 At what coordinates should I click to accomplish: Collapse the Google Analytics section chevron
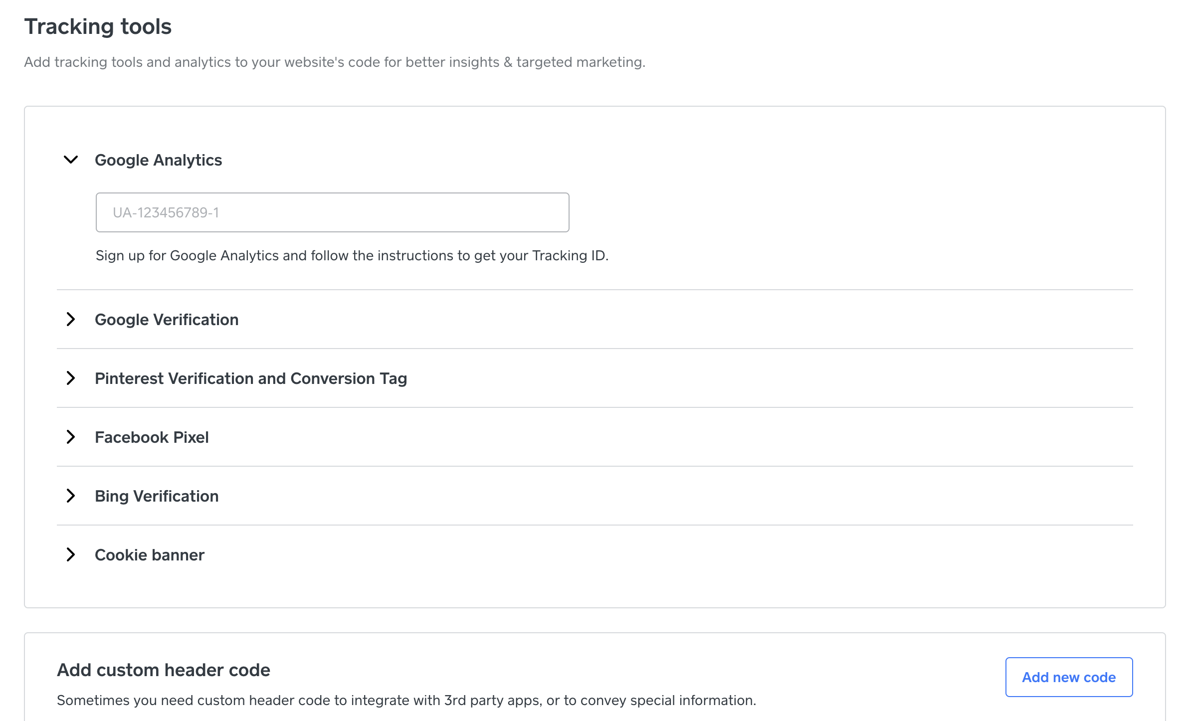pyautogui.click(x=71, y=160)
